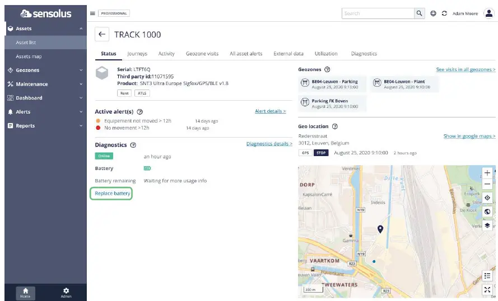Click the search magnifier icon
This screenshot has width=498, height=301.
(419, 13)
